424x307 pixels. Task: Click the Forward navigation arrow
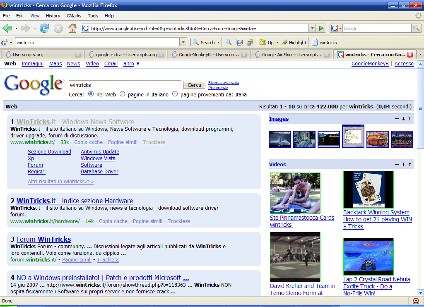[25, 28]
